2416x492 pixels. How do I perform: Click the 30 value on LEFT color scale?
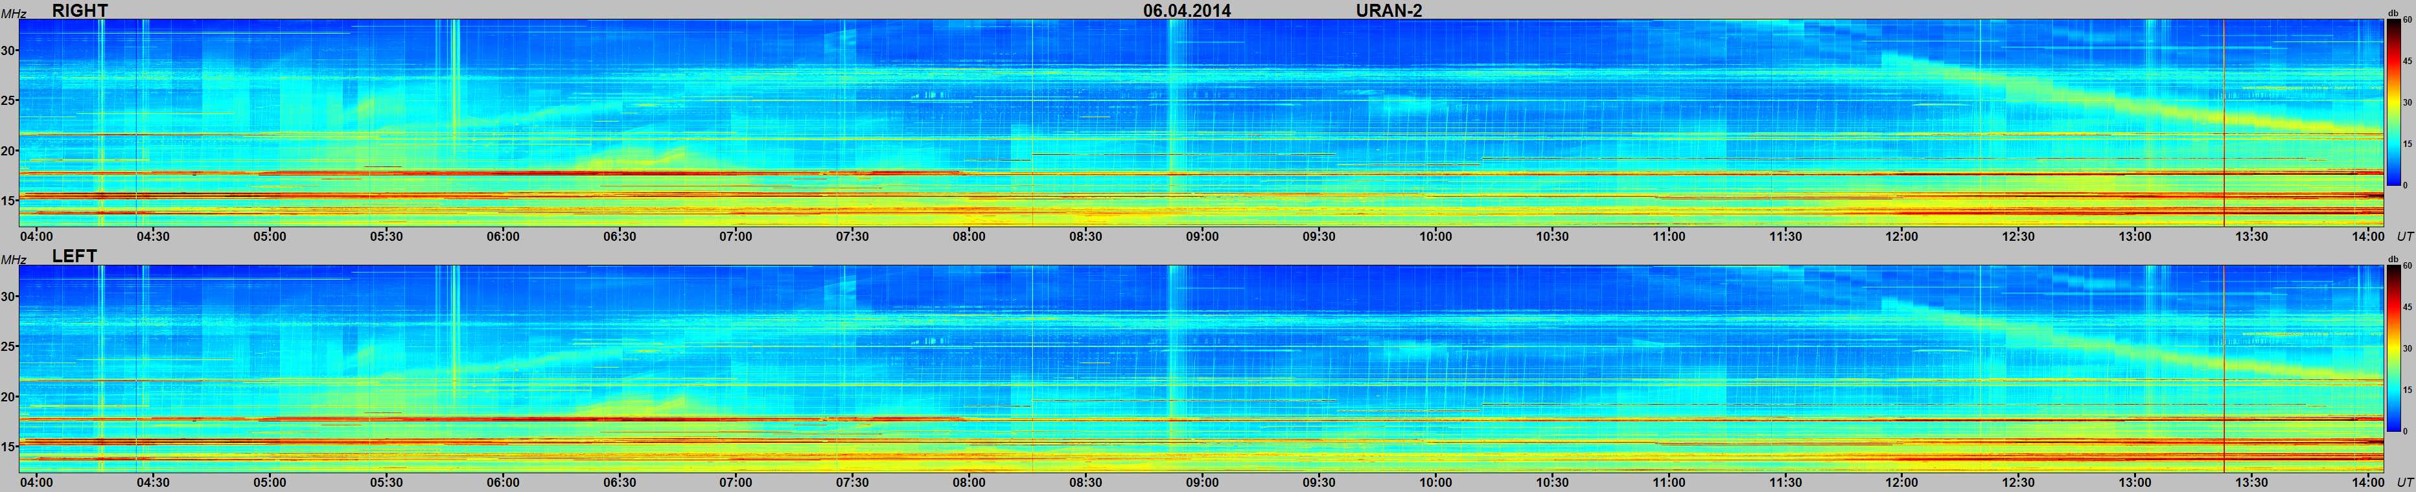pos(2407,349)
